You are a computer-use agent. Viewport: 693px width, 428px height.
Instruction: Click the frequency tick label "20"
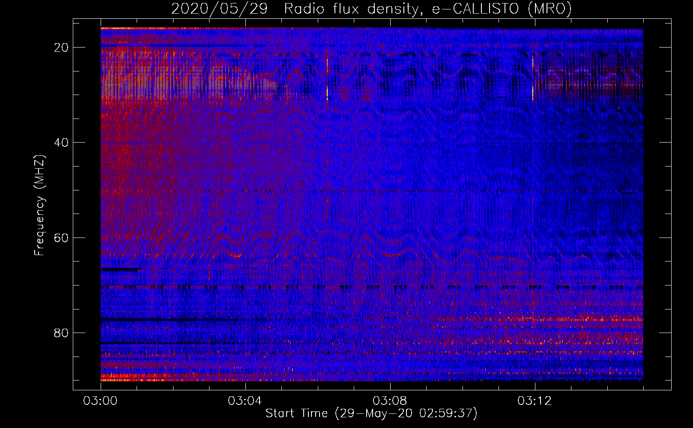pyautogui.click(x=61, y=48)
